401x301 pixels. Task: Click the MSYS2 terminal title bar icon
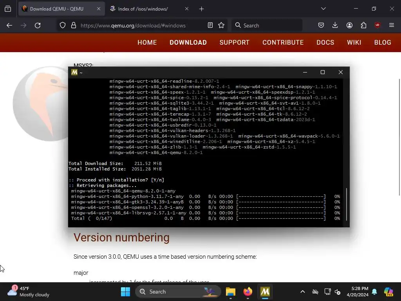74,73
